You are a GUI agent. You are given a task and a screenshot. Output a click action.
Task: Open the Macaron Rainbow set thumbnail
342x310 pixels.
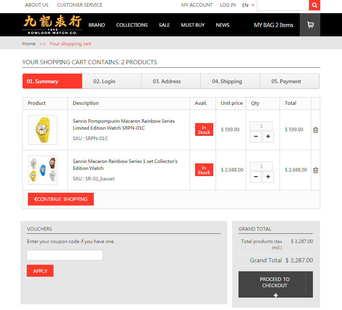pyautogui.click(x=43, y=170)
